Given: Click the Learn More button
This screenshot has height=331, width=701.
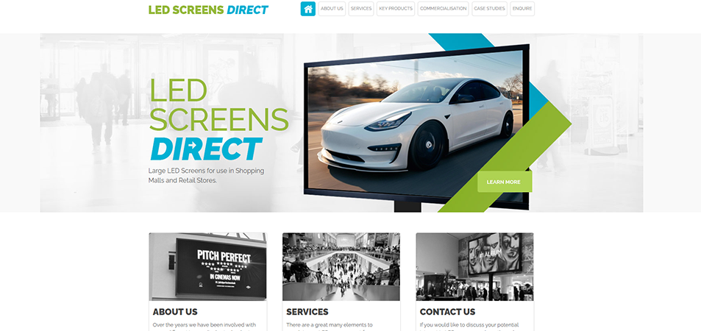Looking at the screenshot, I should pyautogui.click(x=504, y=182).
